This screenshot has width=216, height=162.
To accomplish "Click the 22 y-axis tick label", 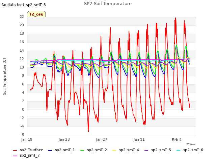I will (22, 17).
